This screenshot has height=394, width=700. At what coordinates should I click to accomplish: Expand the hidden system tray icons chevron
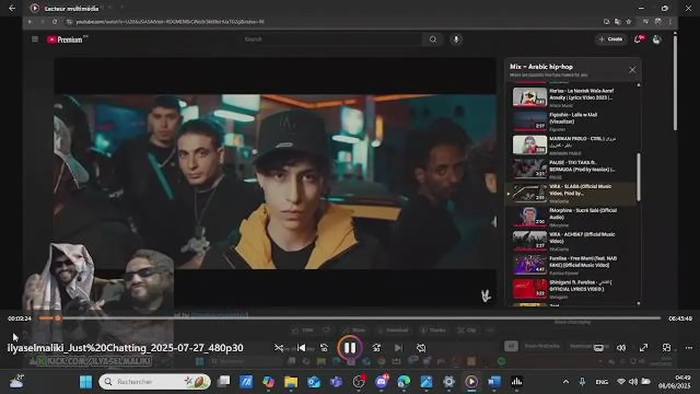tap(566, 381)
